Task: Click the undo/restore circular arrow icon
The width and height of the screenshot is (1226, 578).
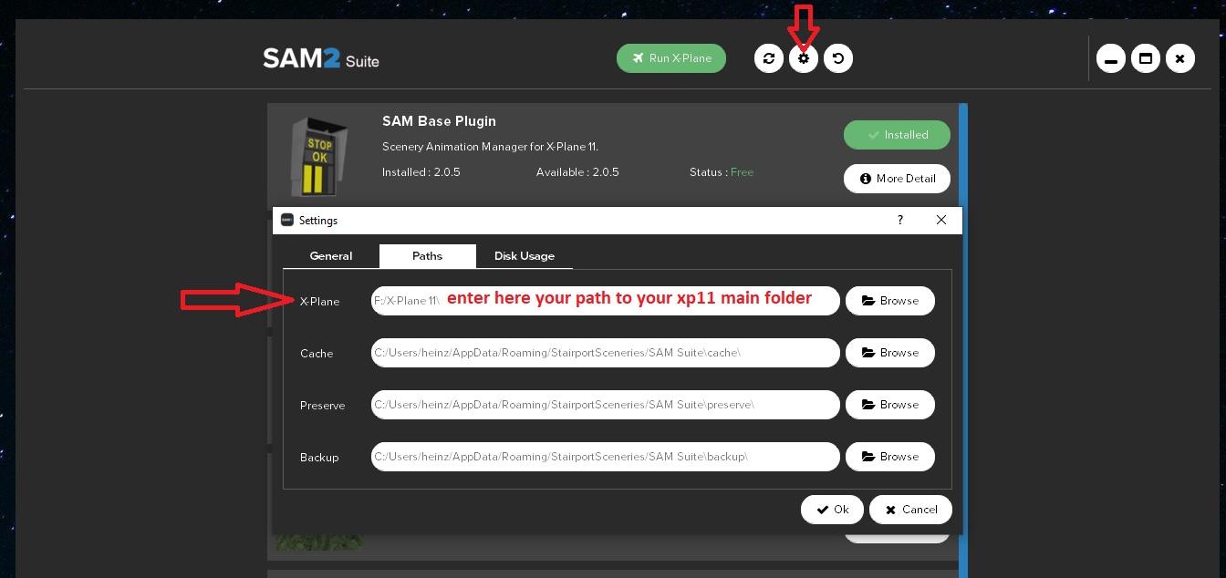Action: point(838,58)
